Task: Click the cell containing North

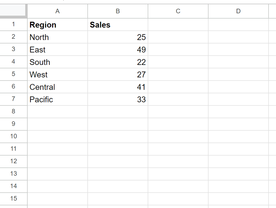Action: pos(57,37)
